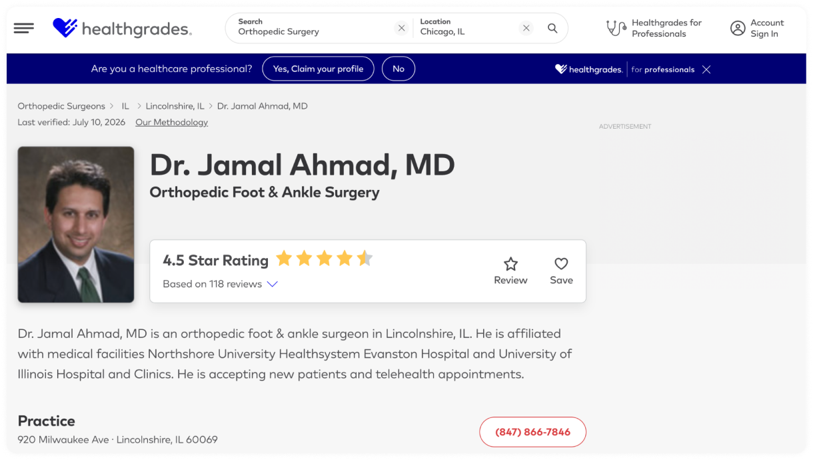Click Yes, Claim your profile button
This screenshot has height=460, width=813.
[x=318, y=69]
